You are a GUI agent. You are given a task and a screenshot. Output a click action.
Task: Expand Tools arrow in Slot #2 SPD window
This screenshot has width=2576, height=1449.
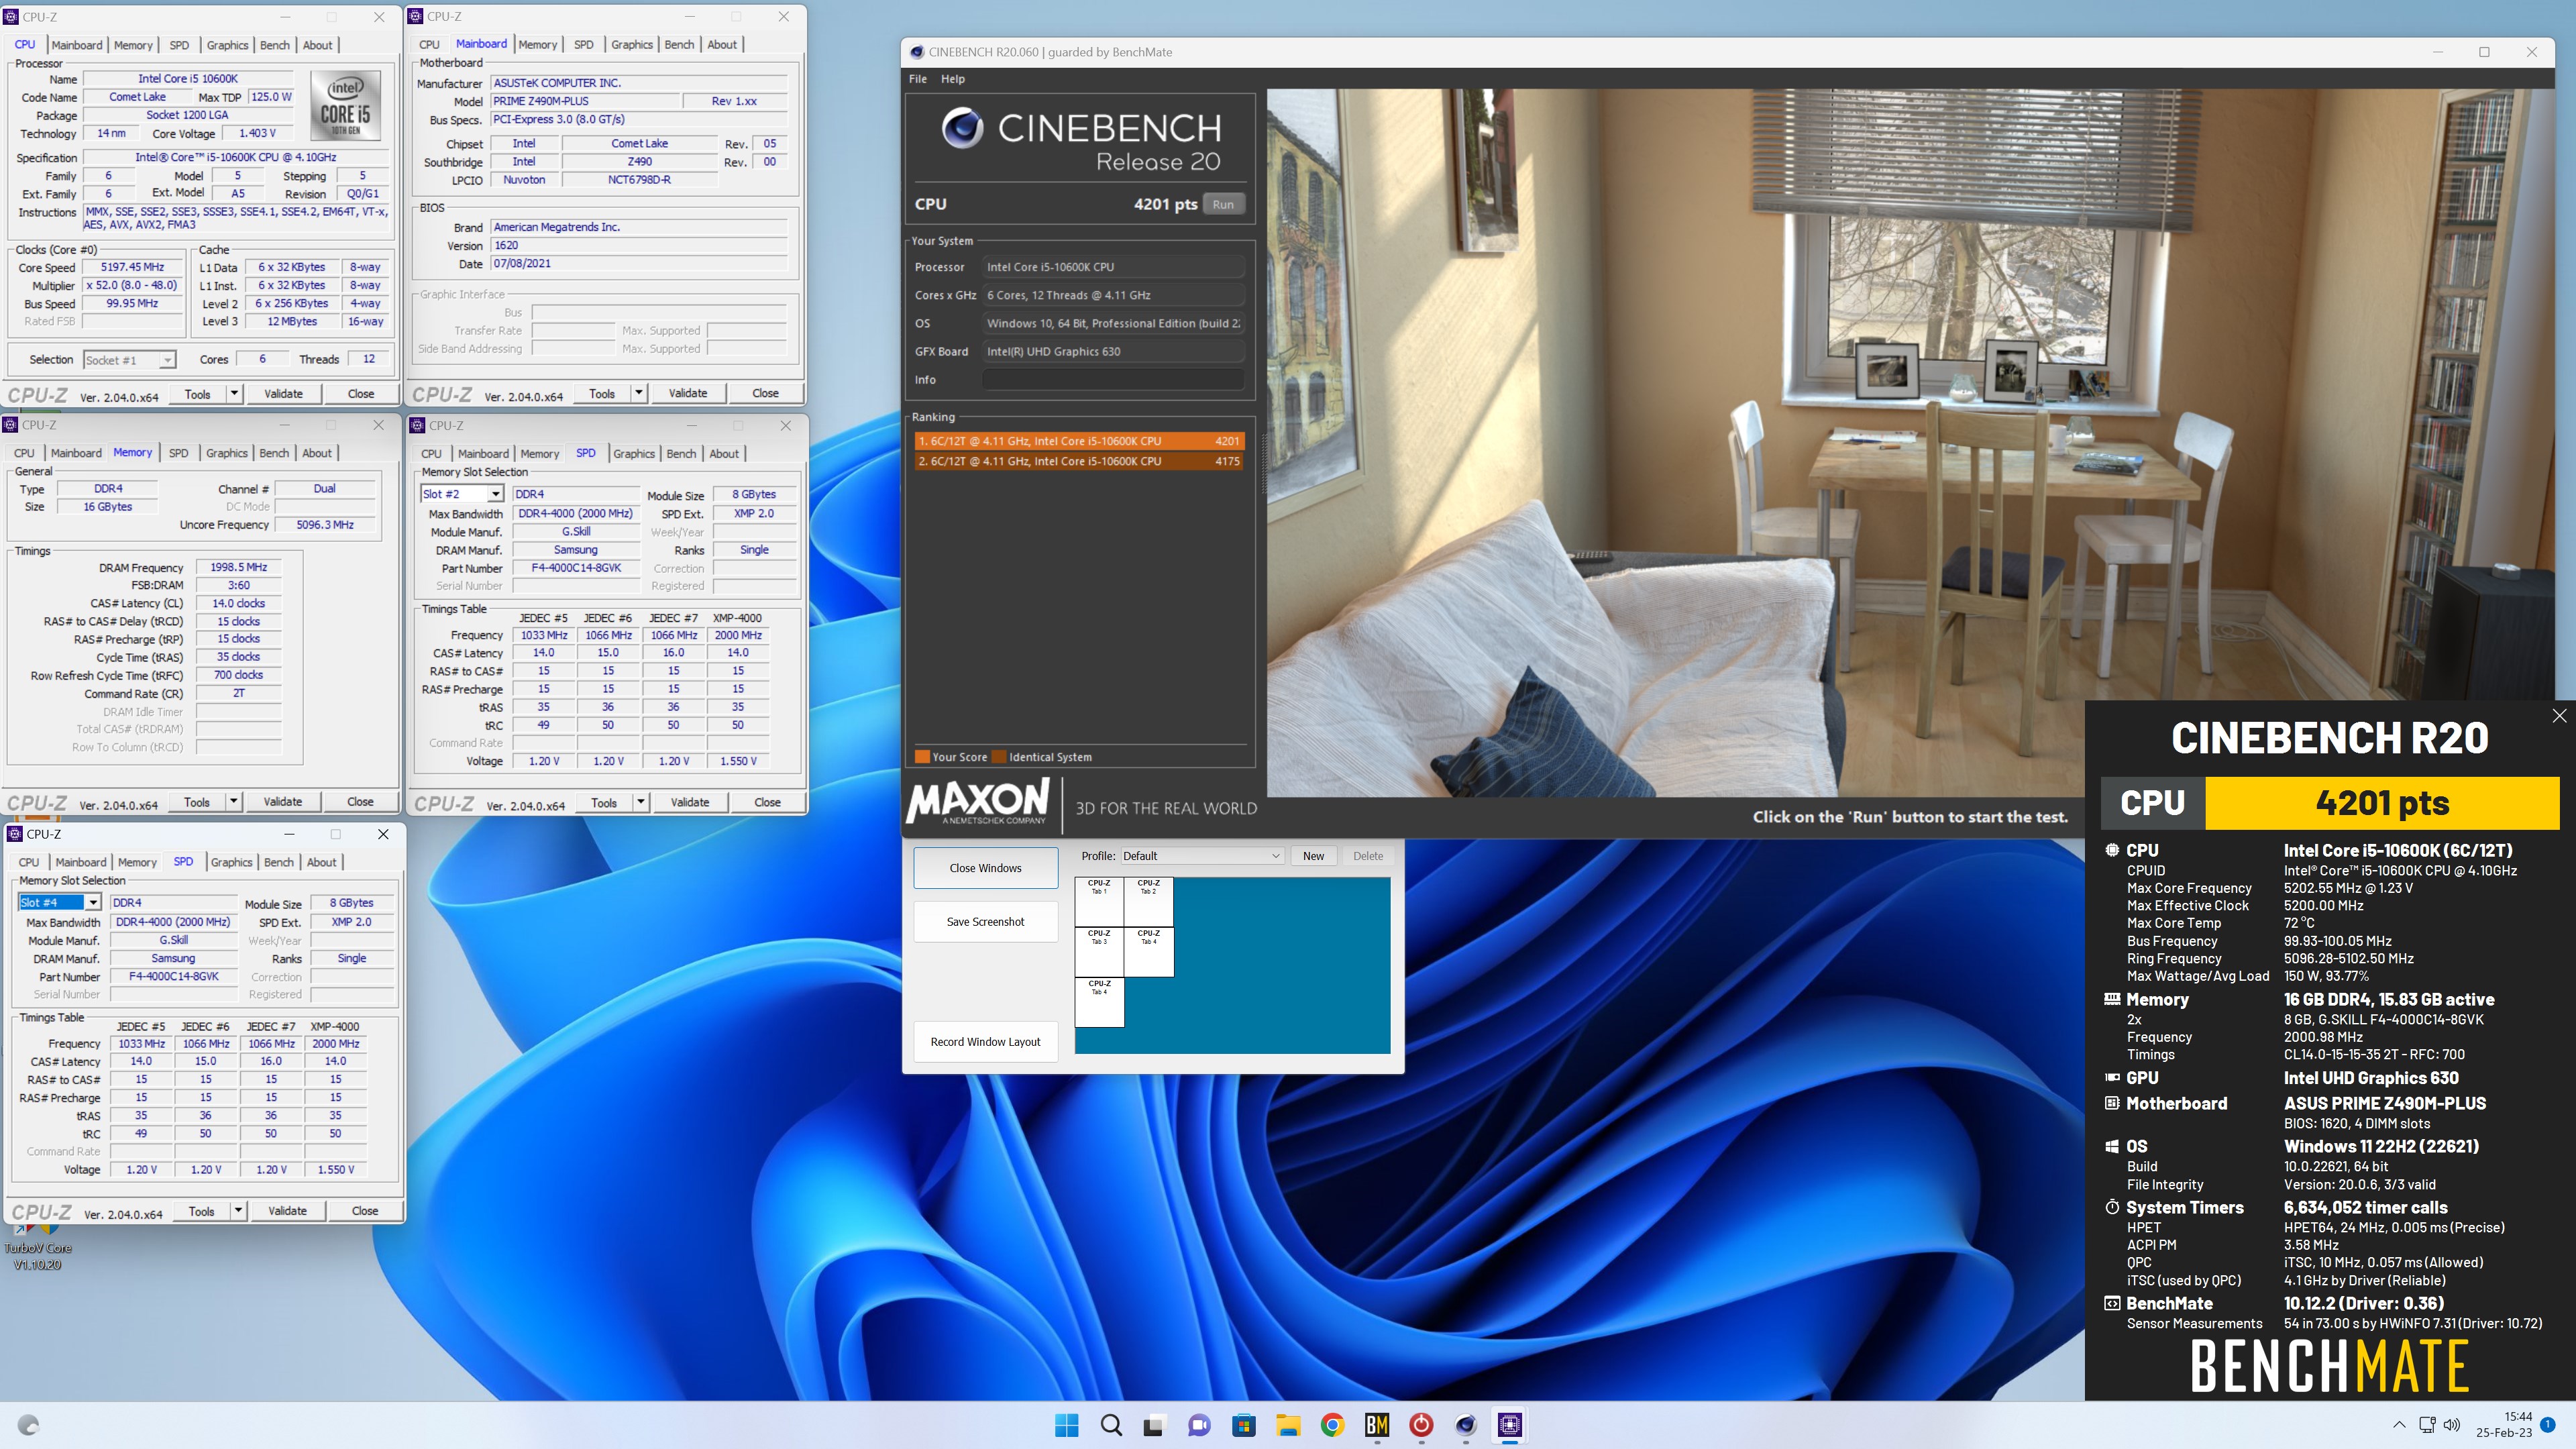point(640,802)
